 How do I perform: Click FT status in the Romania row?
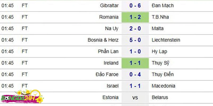click(24, 17)
